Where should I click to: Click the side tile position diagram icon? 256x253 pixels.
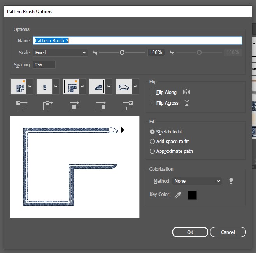point(48,105)
